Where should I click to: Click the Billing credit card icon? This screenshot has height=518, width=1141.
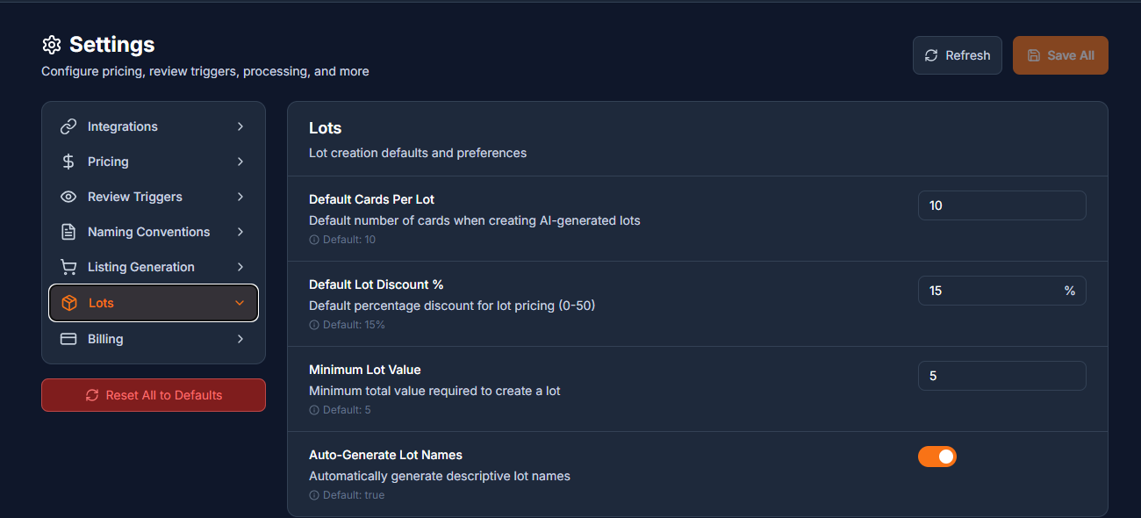tap(68, 338)
